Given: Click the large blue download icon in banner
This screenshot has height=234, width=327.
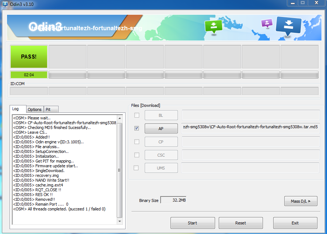Looking at the screenshot, I should (289, 26).
